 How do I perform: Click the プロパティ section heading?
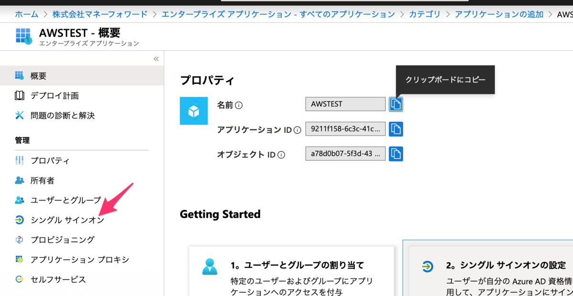pos(207,80)
